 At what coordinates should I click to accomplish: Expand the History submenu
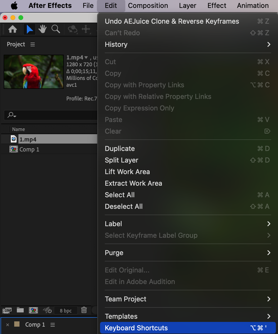pos(269,44)
